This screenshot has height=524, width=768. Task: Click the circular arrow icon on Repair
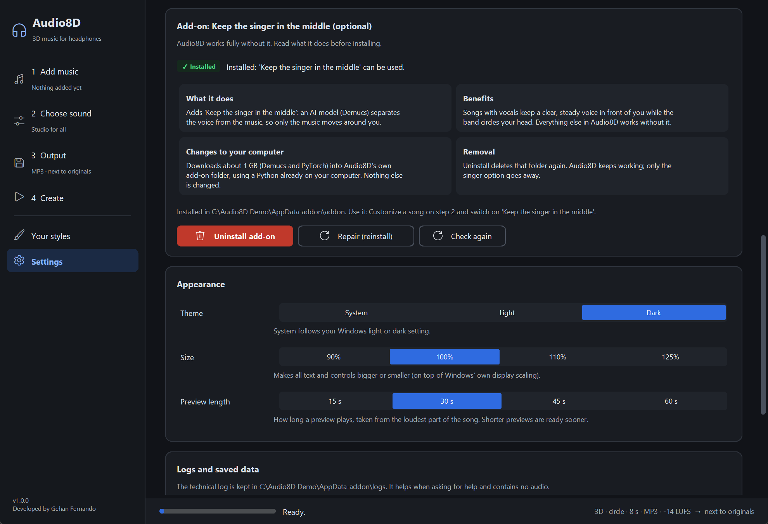tap(325, 236)
